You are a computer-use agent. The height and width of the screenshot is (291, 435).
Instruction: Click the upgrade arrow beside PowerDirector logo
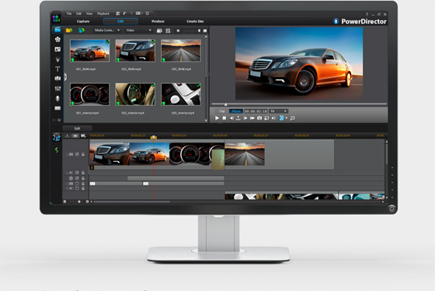pos(336,21)
